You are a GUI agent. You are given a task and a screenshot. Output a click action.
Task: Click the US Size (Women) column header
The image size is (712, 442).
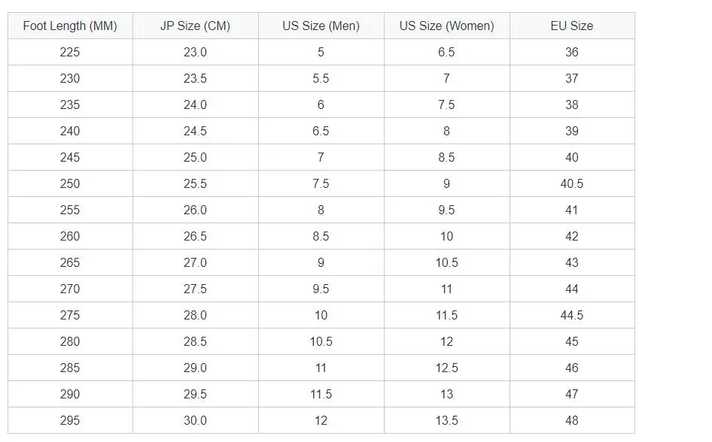click(x=447, y=26)
